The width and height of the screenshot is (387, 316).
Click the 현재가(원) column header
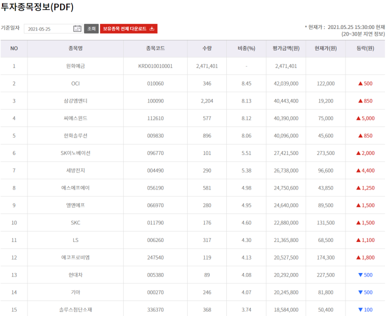tap(326, 48)
